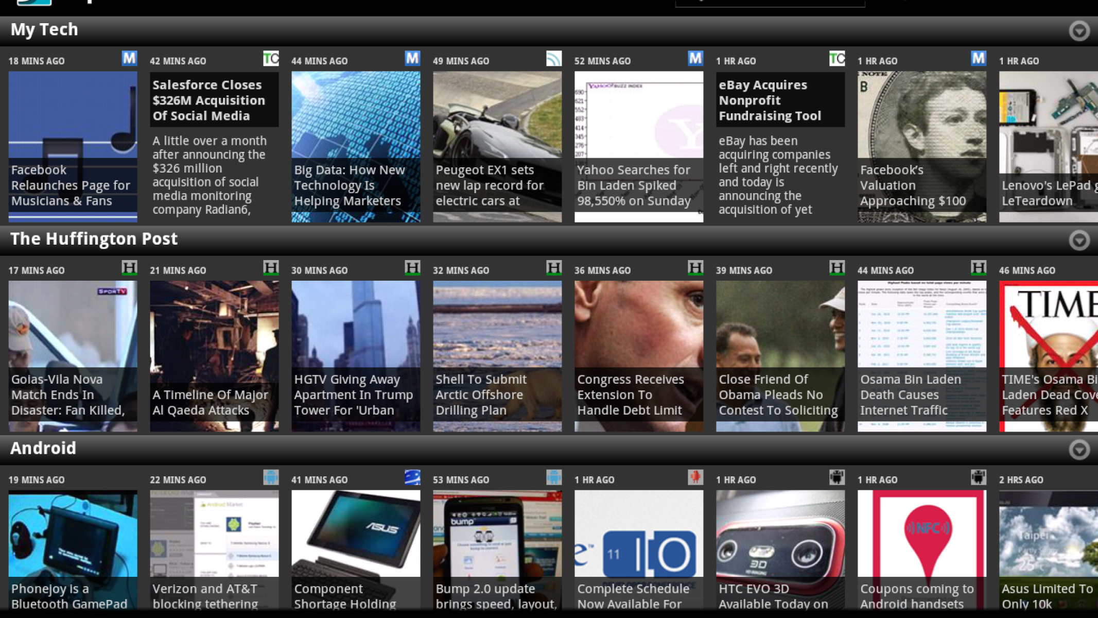Expand the Android section dropdown arrow
Screen dimensions: 1098x618
tap(1079, 450)
